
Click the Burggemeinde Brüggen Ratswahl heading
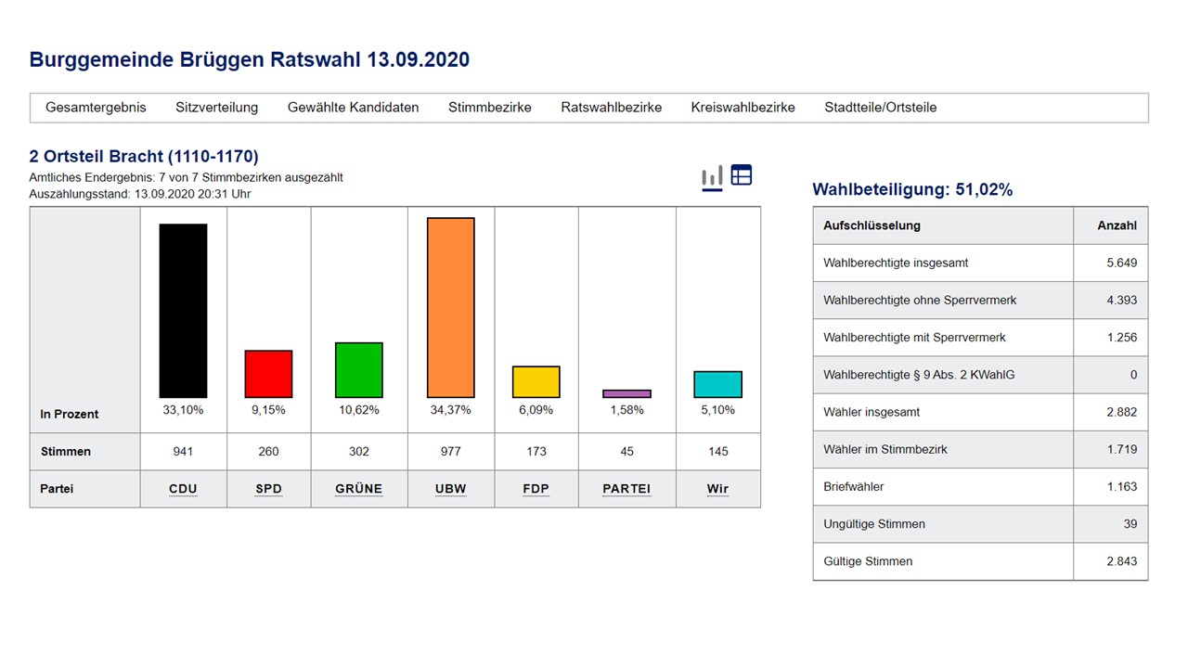[x=249, y=60]
